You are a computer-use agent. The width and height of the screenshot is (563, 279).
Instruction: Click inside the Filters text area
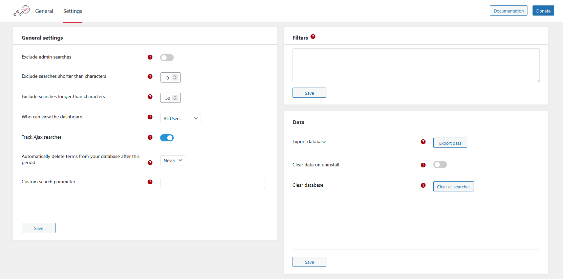coord(416,65)
